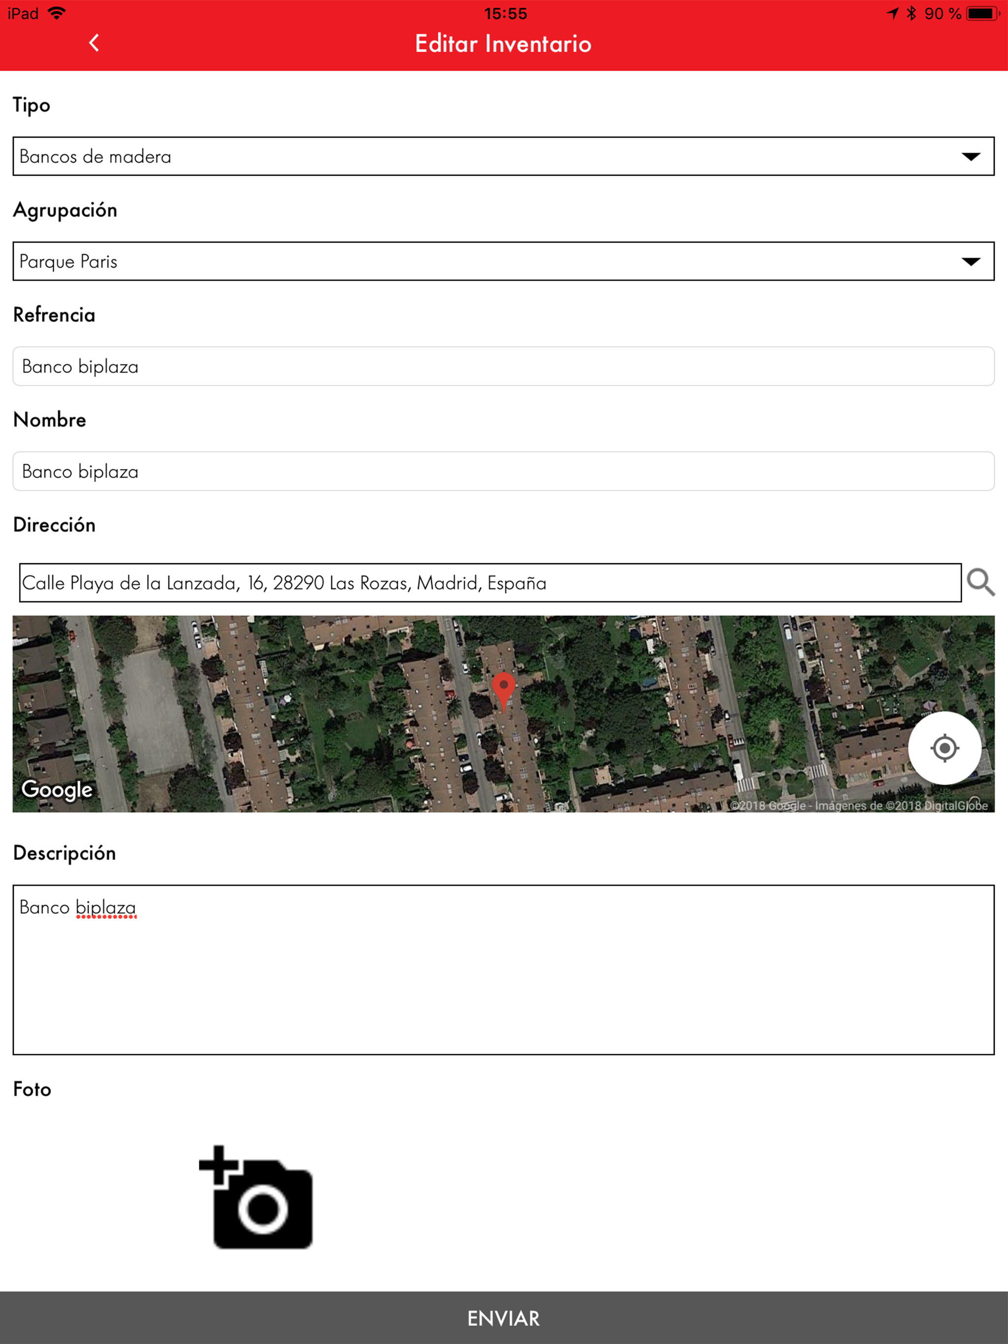Tap the 'Editar Inventario' title
The image size is (1008, 1344).
[x=504, y=44]
